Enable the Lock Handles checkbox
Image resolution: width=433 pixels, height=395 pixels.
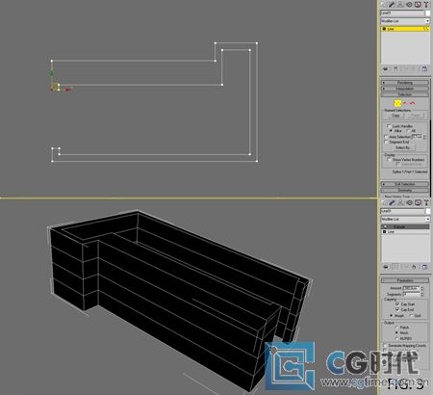click(x=389, y=126)
